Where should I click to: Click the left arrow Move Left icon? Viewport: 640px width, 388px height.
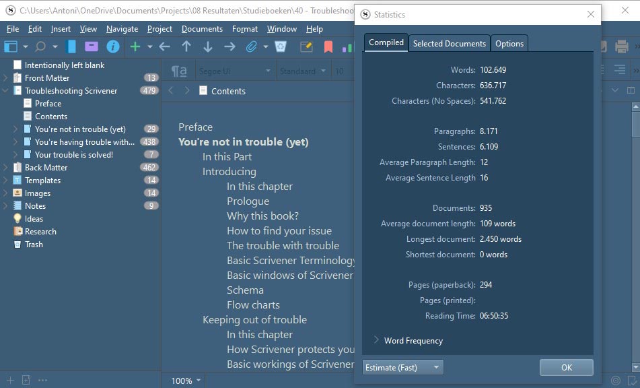[x=164, y=46]
